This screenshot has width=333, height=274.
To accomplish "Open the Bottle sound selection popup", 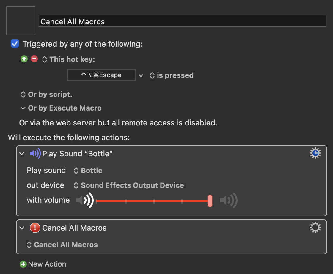I will click(88, 170).
